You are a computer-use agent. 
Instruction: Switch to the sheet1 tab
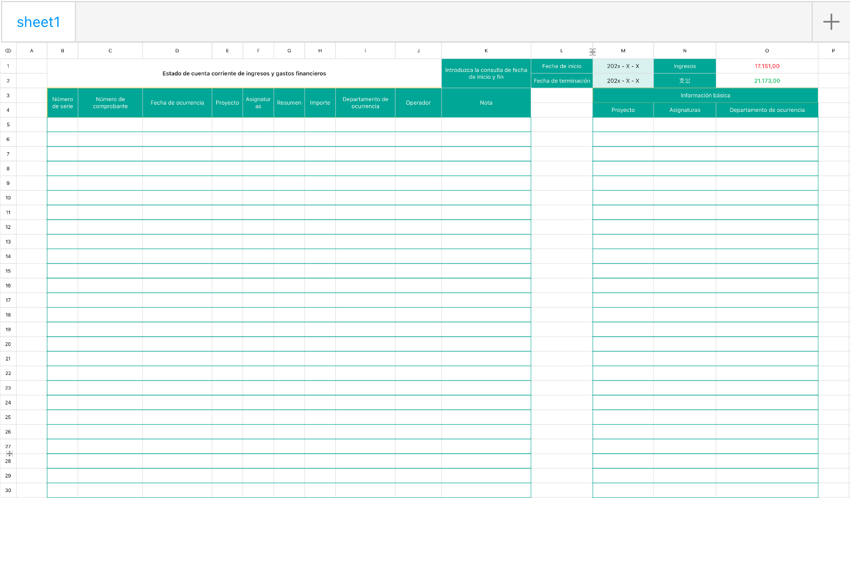pos(38,22)
